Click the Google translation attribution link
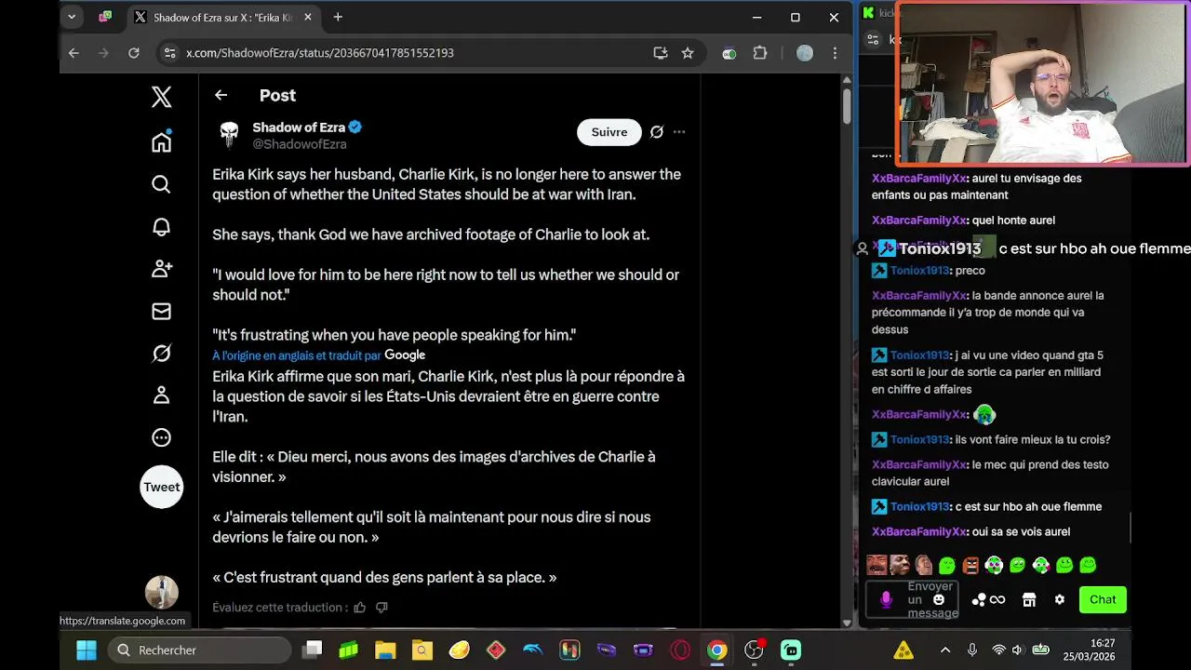 click(318, 355)
